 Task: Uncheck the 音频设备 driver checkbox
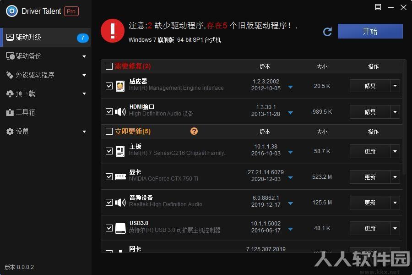109,202
